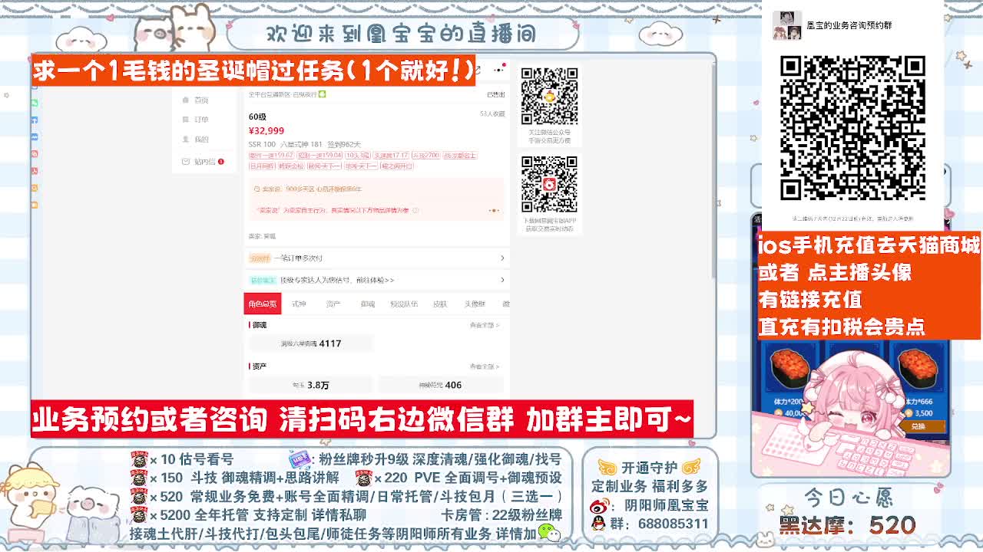
Task: Switch to the 预设队伍 tab
Action: [x=404, y=304]
